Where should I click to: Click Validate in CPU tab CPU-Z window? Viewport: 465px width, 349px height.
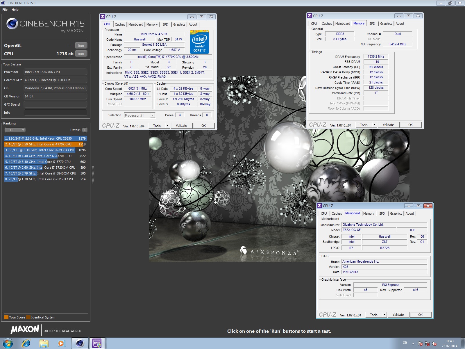(x=181, y=126)
